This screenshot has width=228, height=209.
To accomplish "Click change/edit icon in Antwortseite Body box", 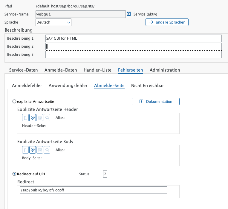I will pyautogui.click(x=33, y=150).
